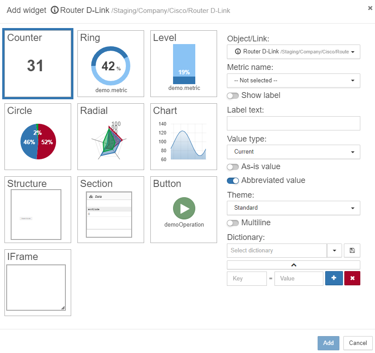The height and width of the screenshot is (353, 375).
Task: Toggle the Multiline switch
Action: tap(233, 223)
